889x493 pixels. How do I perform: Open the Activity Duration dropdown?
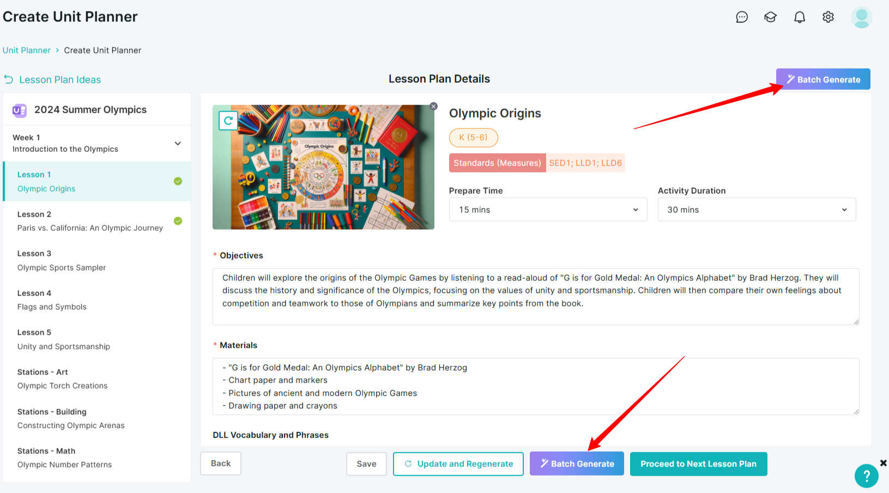click(757, 209)
